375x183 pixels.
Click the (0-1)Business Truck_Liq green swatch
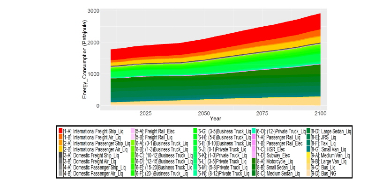[133, 143]
